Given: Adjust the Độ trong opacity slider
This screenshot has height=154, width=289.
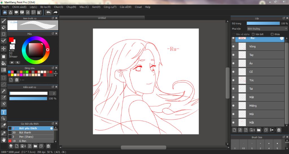Looking at the screenshot, I should coord(263,23).
